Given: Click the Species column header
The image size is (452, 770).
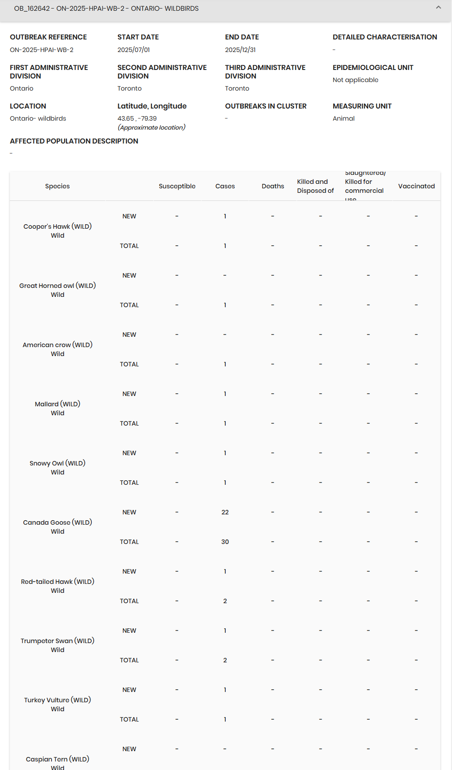Looking at the screenshot, I should tap(57, 186).
